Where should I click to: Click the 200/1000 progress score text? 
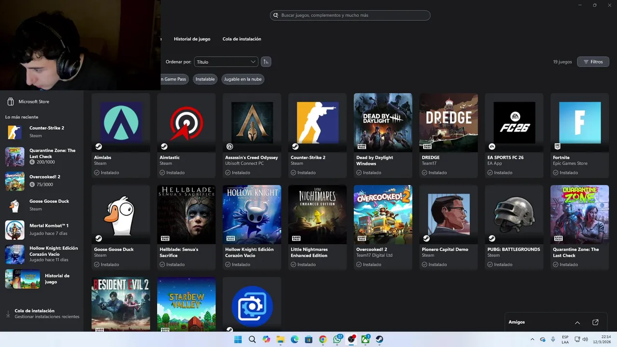45,162
